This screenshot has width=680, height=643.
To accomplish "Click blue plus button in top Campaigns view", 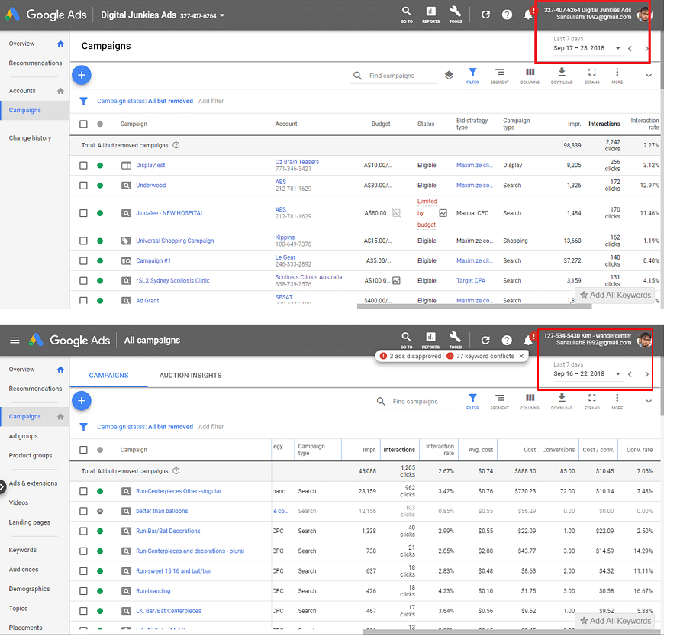I will pos(82,75).
